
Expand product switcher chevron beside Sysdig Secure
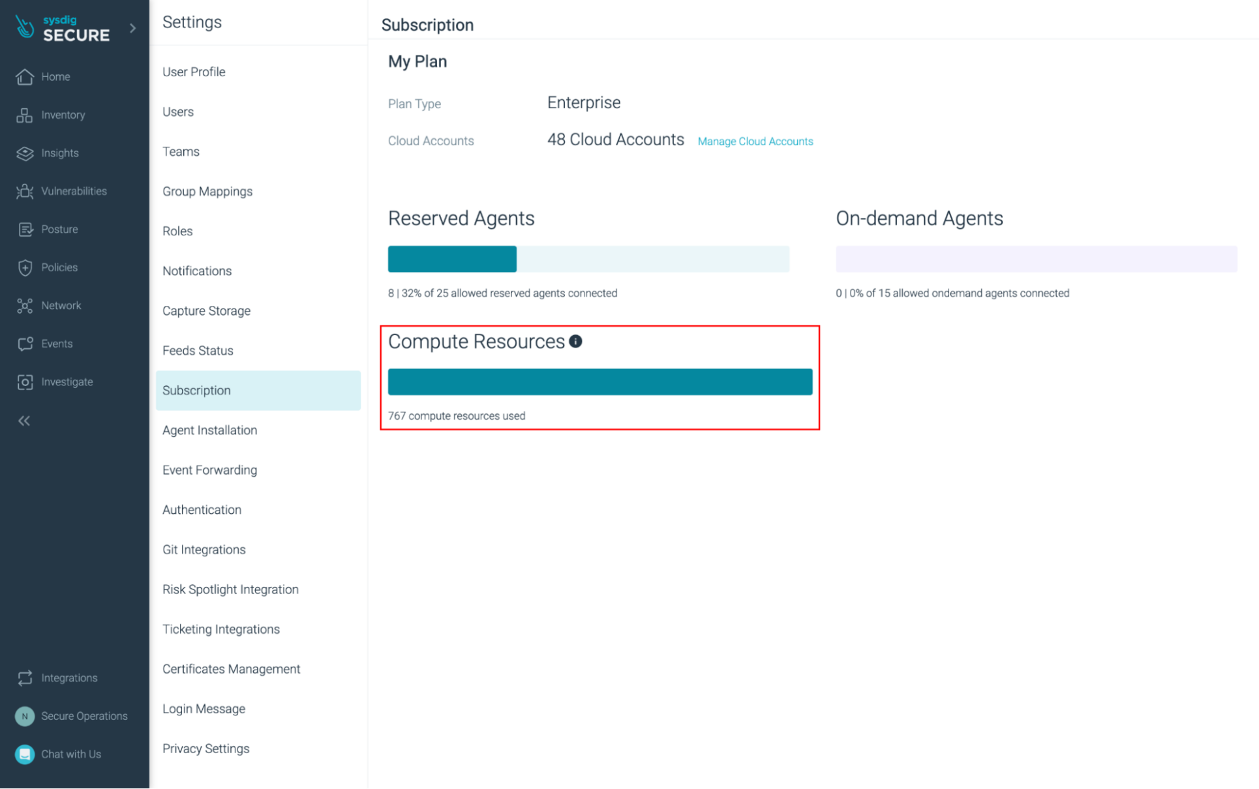[133, 28]
